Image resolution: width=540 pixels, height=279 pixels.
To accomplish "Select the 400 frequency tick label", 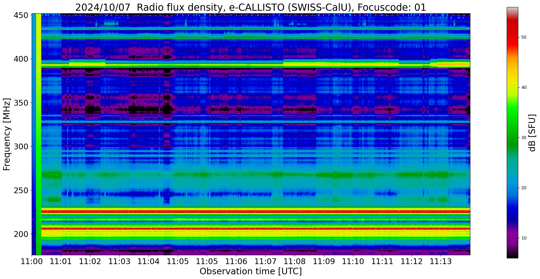I will pyautogui.click(x=21, y=59).
